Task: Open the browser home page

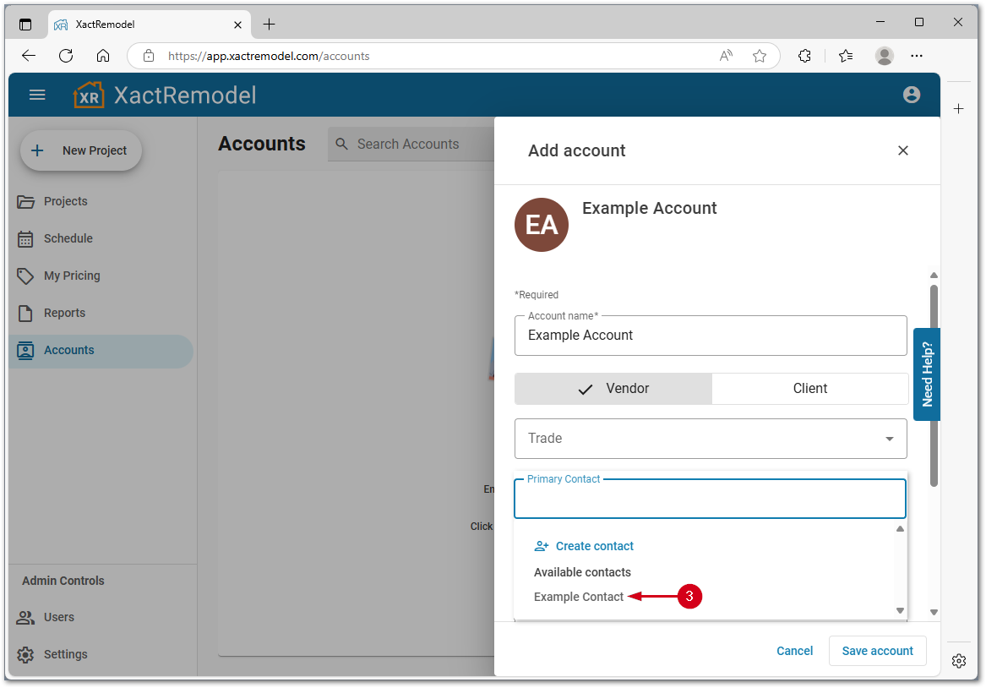Action: click(103, 56)
